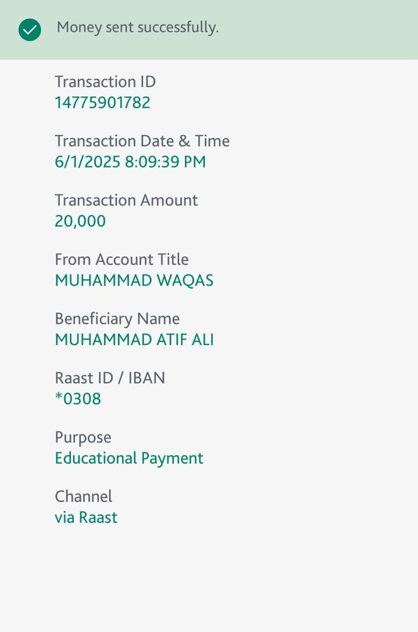This screenshot has width=418, height=632.
Task: Click the Channel label
Action: 83,497
